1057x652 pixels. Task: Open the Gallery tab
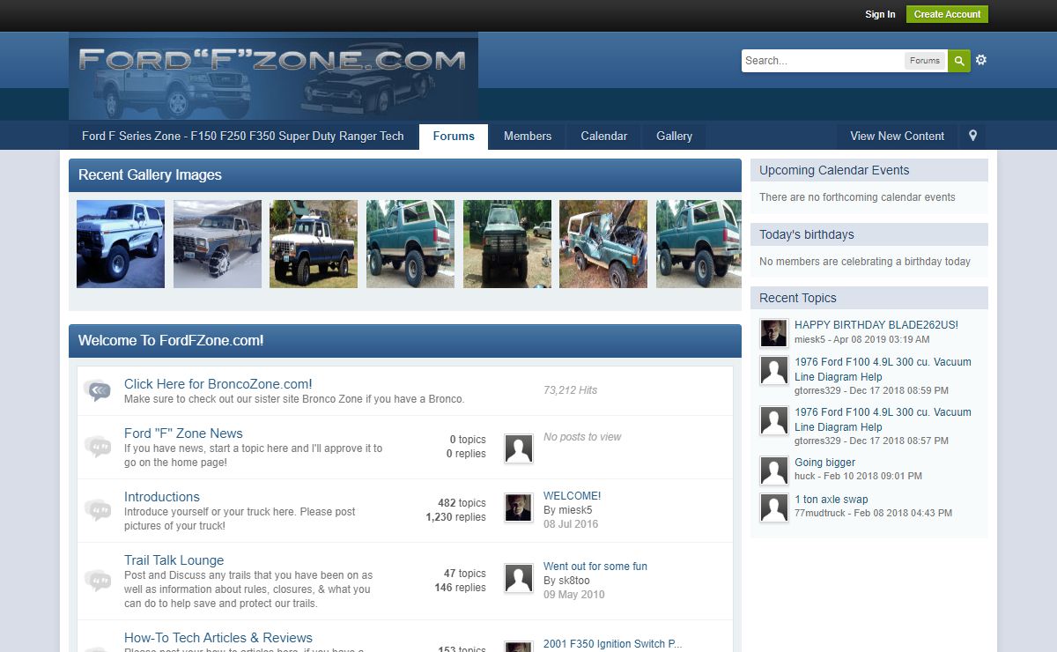click(674, 136)
